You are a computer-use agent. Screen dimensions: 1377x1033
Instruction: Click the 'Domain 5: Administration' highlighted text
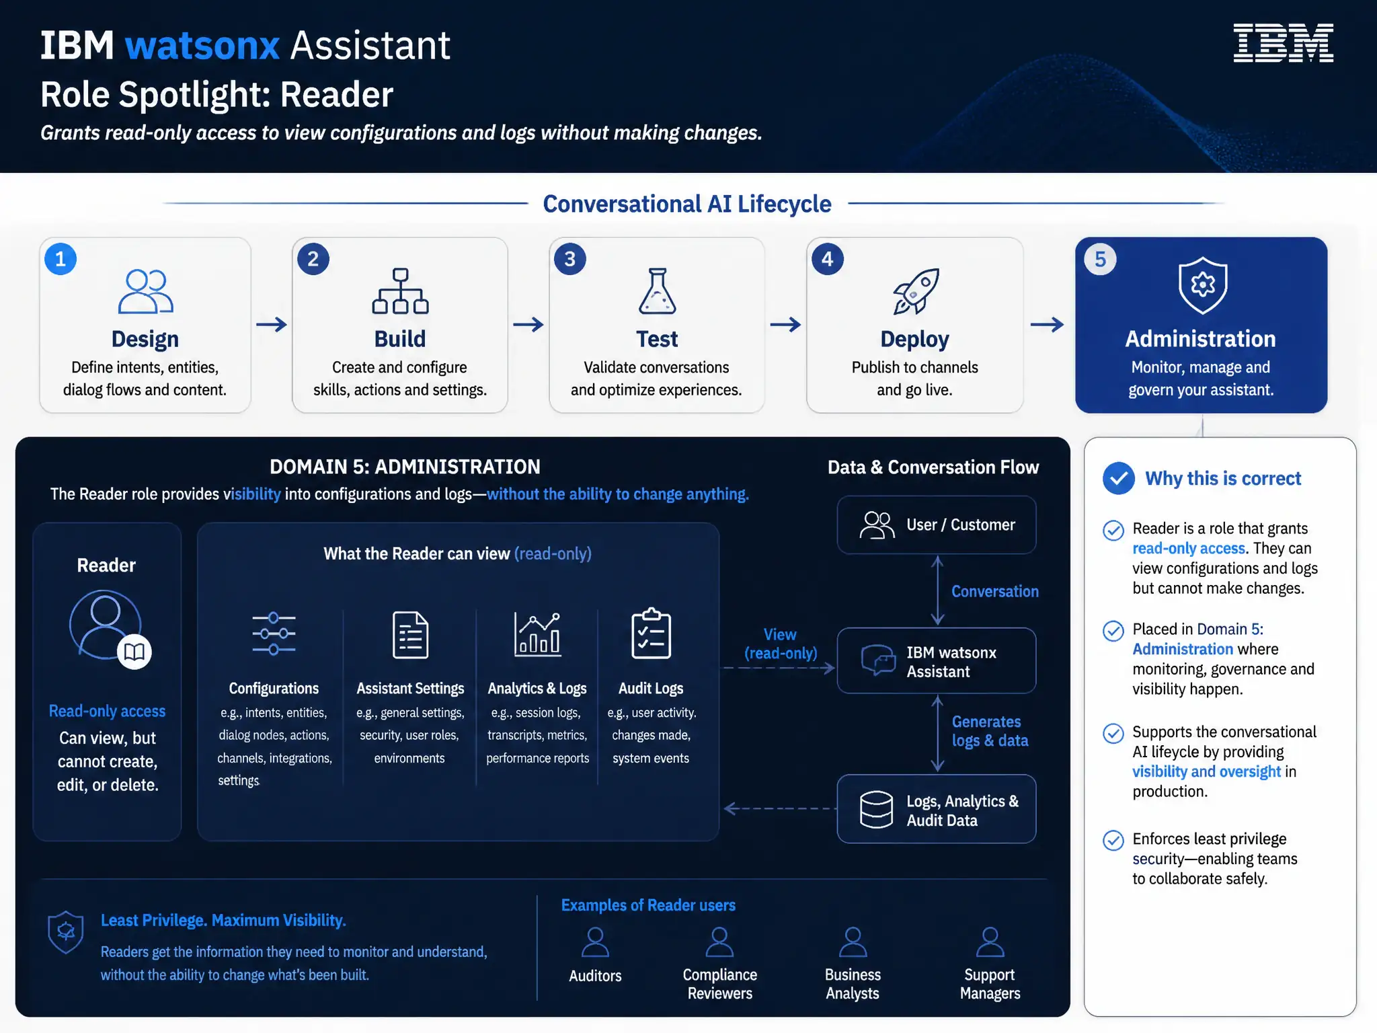(1198, 640)
